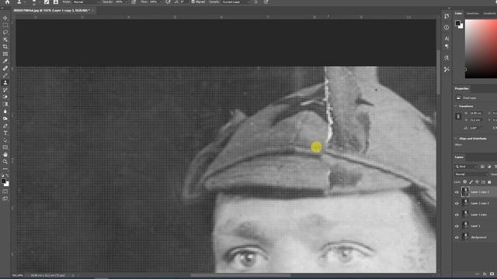Image resolution: width=497 pixels, height=279 pixels.
Task: Select the Zoom tool
Action: (x=5, y=162)
